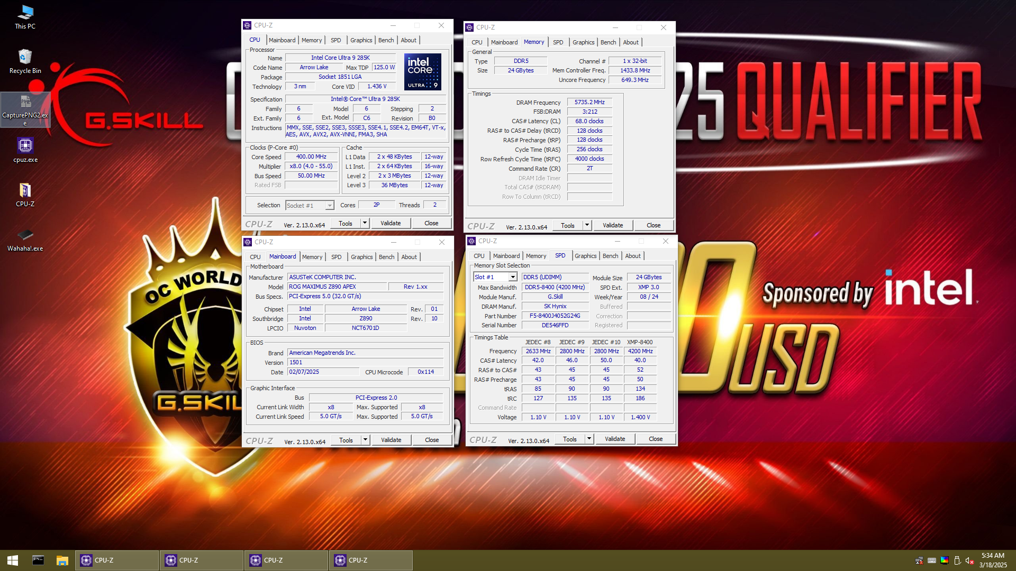1016x571 pixels.
Task: Click the taskbar clock showing 5:34 AM
Action: (993, 560)
